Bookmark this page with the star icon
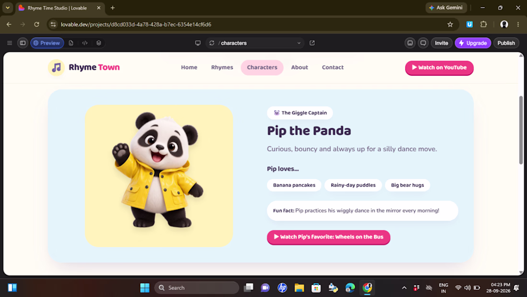 pyautogui.click(x=450, y=24)
